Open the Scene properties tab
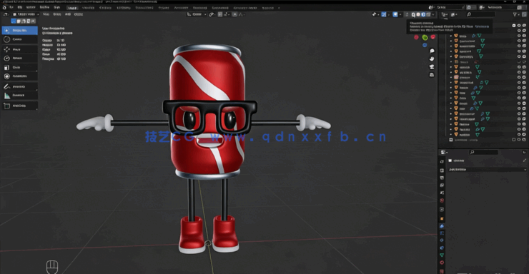The height and width of the screenshot is (274, 529). [442, 193]
